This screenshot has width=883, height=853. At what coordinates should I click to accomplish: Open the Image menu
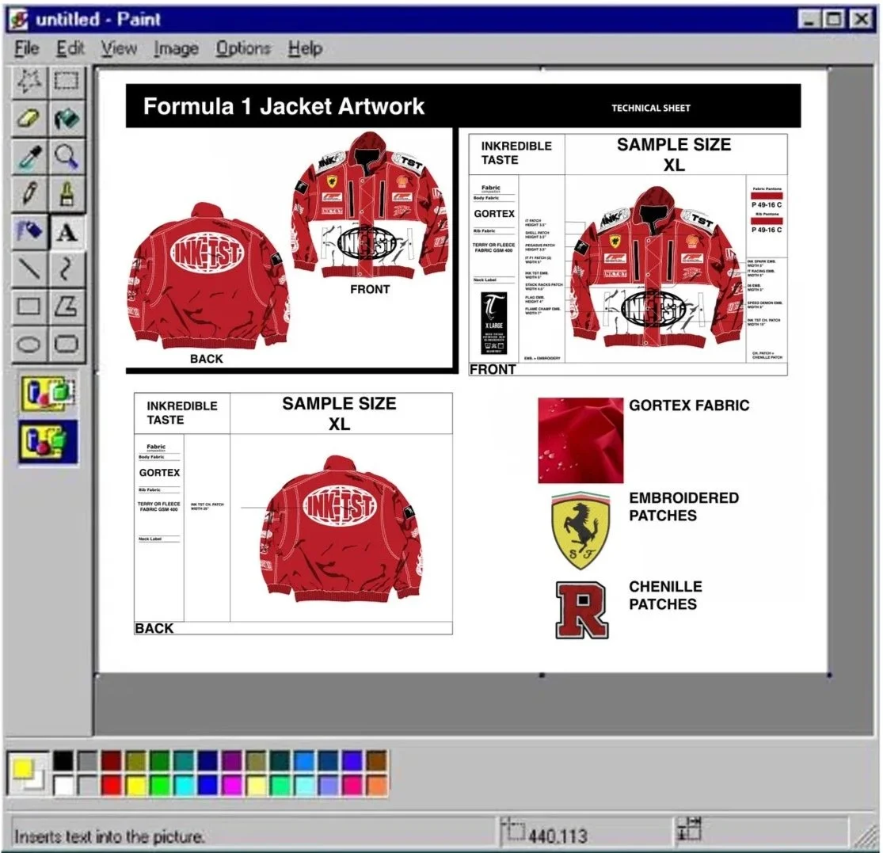click(175, 48)
